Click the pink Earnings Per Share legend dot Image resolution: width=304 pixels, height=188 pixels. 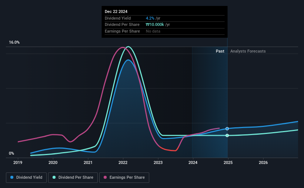point(105,177)
